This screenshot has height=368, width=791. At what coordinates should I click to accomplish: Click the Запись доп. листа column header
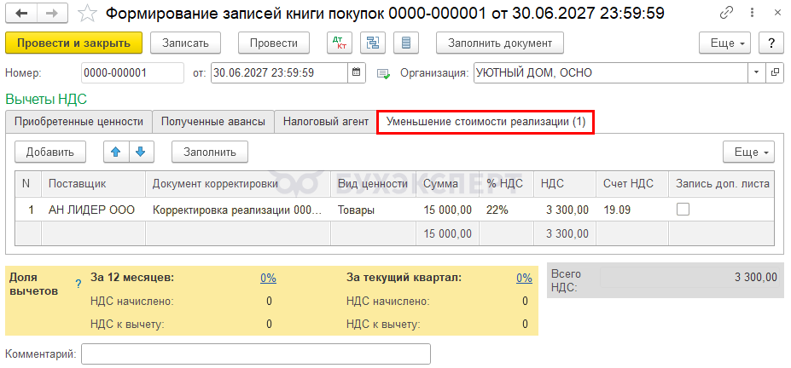click(721, 184)
